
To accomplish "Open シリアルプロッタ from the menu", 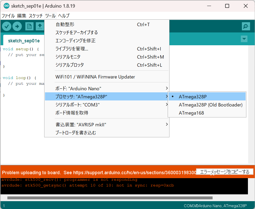I will point(107,65).
